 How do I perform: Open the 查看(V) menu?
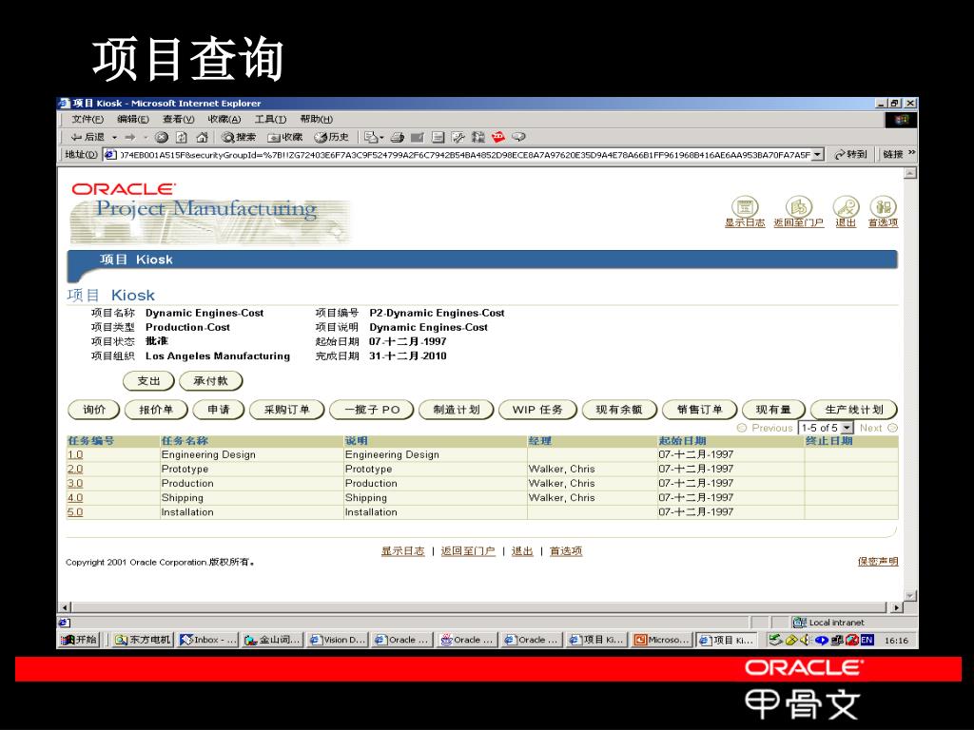click(x=178, y=119)
